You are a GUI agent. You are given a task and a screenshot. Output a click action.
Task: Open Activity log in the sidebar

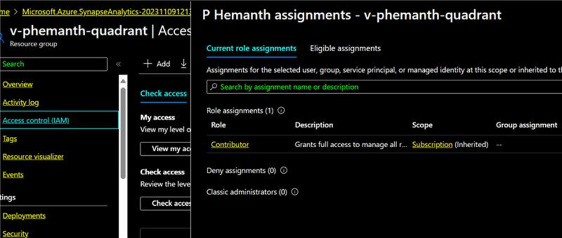[x=21, y=102]
